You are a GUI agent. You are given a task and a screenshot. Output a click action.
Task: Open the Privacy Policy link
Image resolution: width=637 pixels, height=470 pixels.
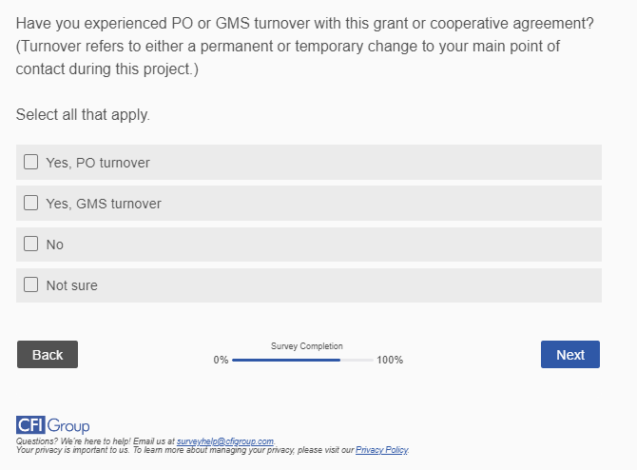[381, 450]
